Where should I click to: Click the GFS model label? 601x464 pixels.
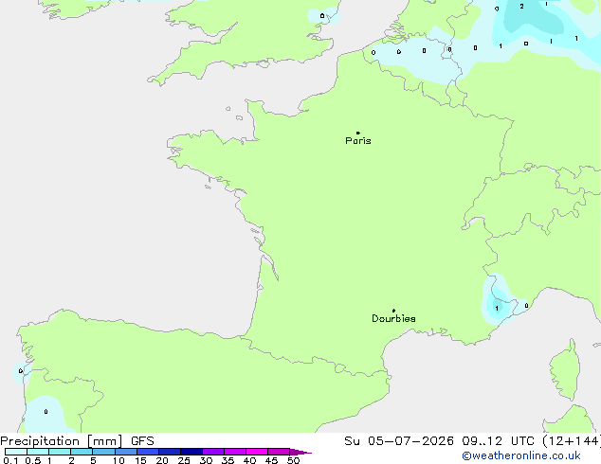point(142,441)
